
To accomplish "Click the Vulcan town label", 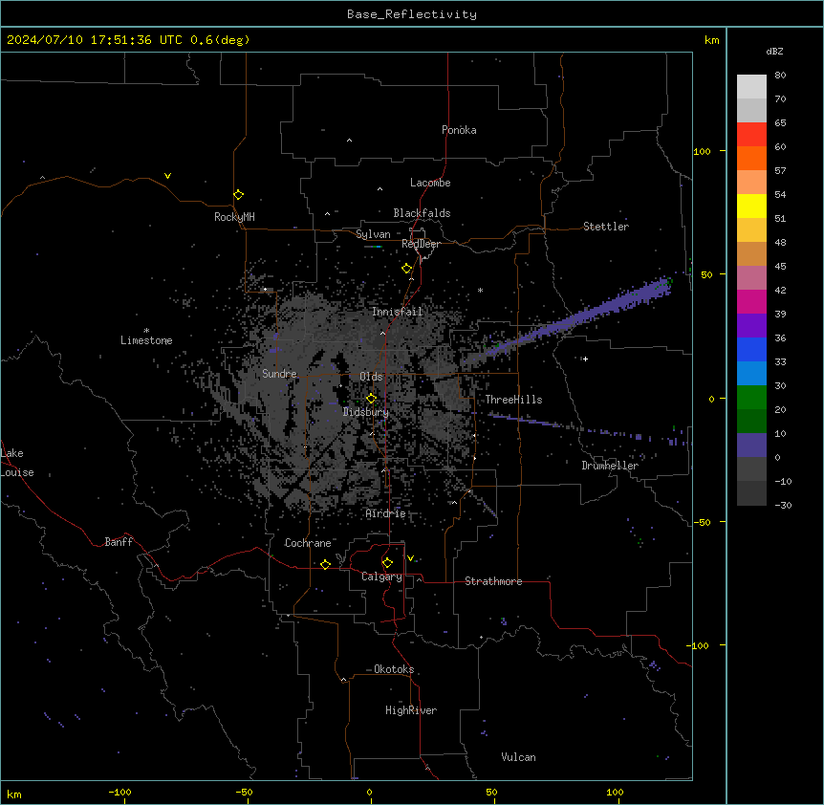I will tap(519, 757).
